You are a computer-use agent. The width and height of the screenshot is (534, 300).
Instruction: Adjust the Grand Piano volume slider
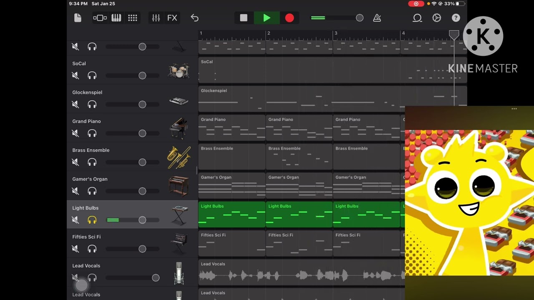click(133, 133)
